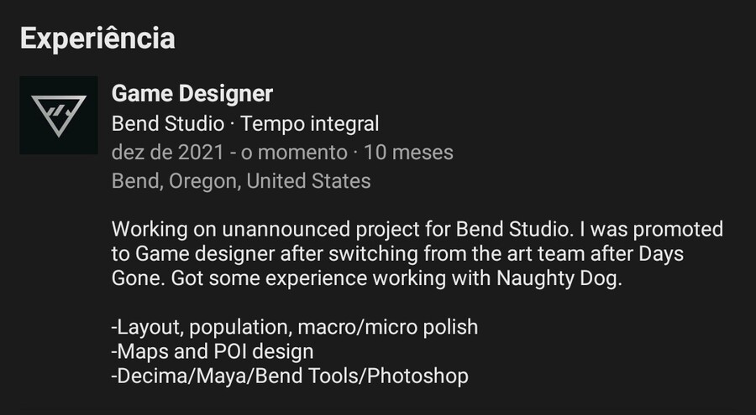Open the Game Designer job title

coord(192,93)
